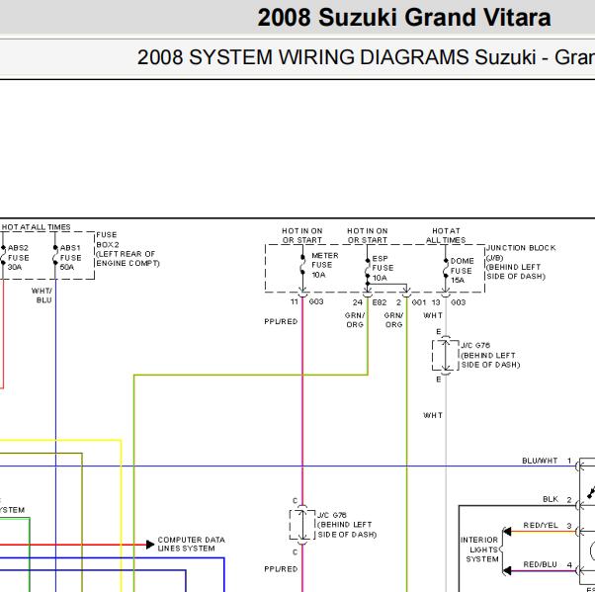Click the PPL/RED label under METER fuse
This screenshot has width=595, height=592.
pos(281,321)
